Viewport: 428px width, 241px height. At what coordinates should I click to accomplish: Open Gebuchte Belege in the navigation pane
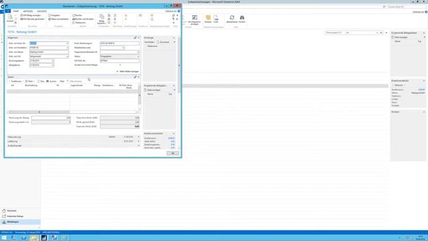point(15,216)
